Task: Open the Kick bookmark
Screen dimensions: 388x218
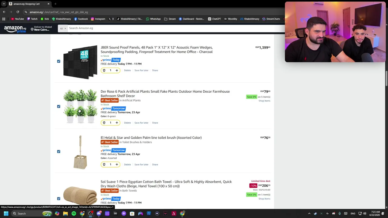Action: tap(45, 19)
